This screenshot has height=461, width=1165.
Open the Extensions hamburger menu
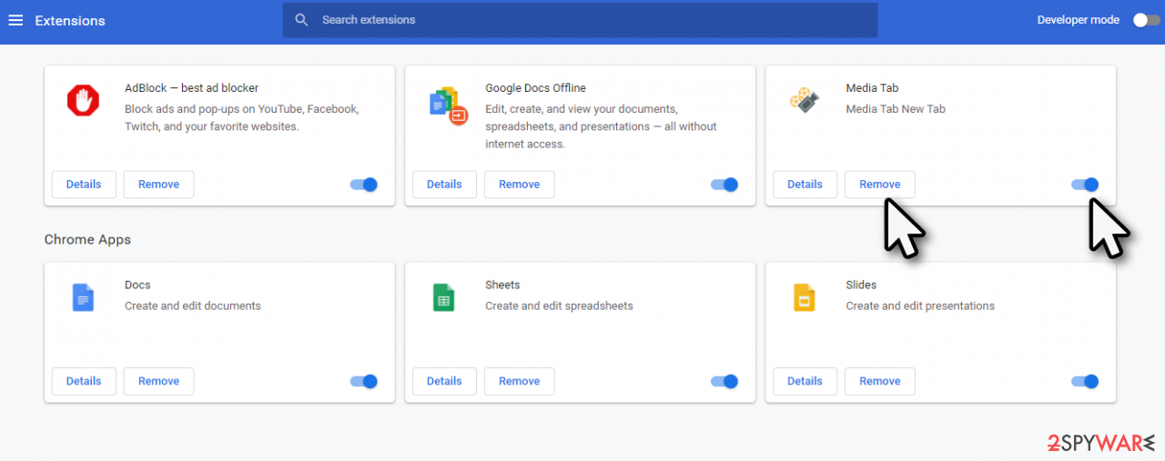tap(15, 20)
